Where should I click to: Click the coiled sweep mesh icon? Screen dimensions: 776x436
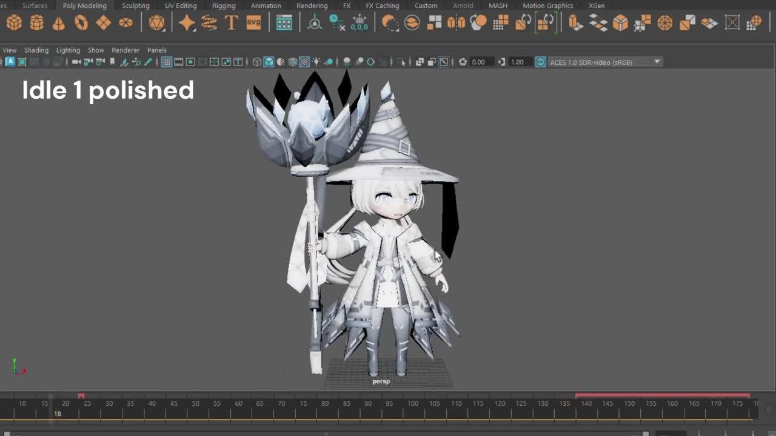(209, 23)
